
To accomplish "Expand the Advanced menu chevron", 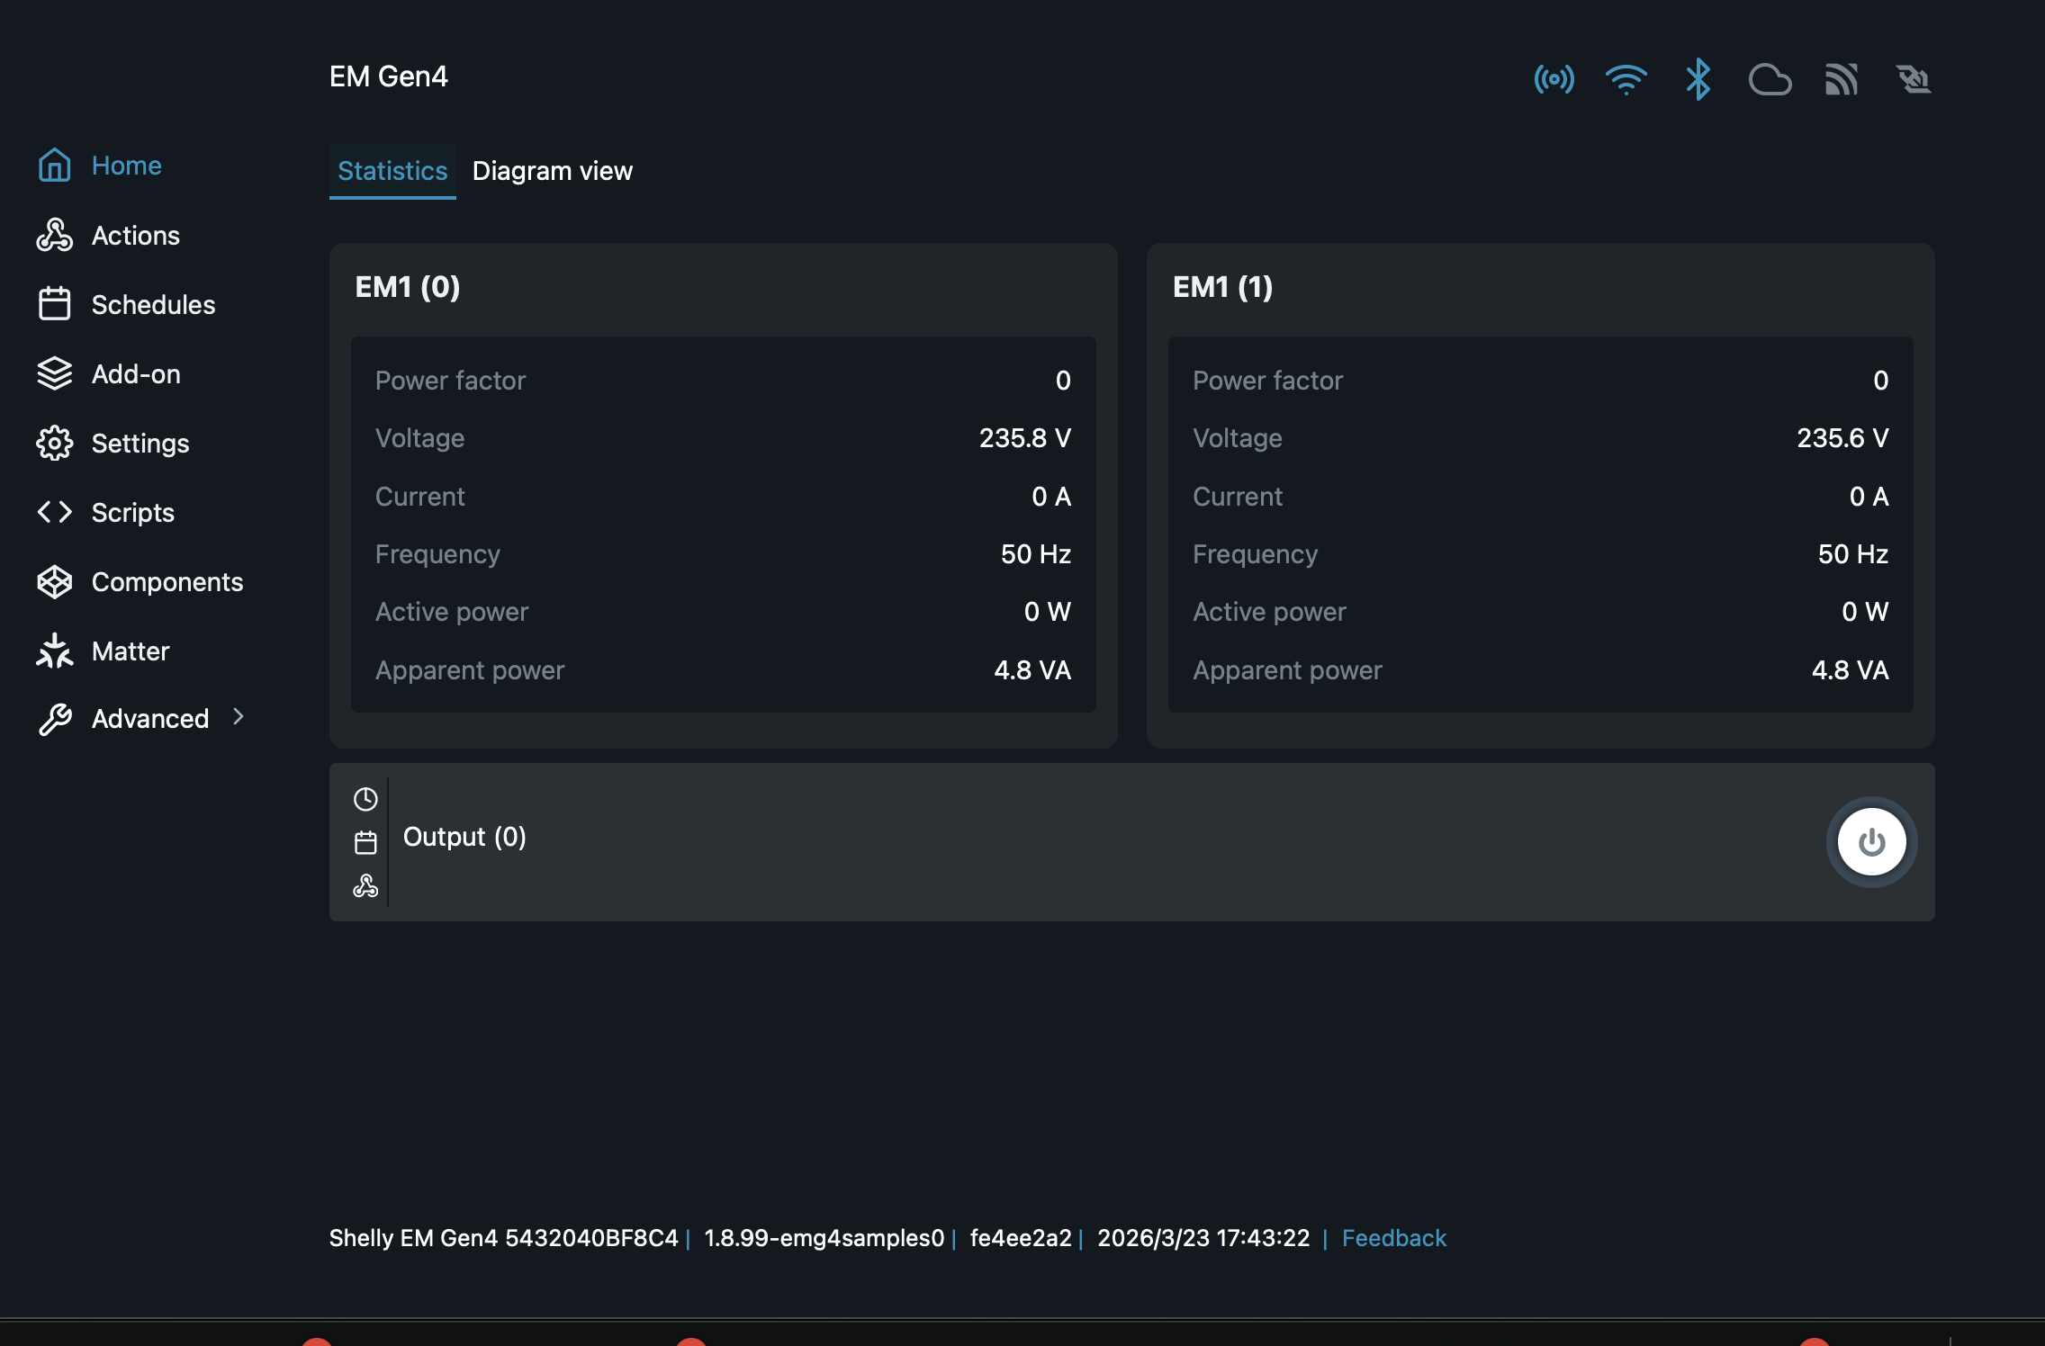I will 239,717.
